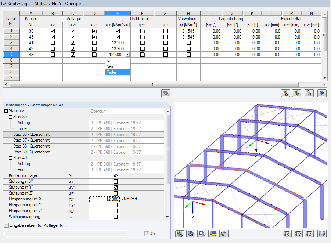The width and height of the screenshot is (331, 243).
Task: Click Knoten Nr. cell 39
Action: pos(31,31)
